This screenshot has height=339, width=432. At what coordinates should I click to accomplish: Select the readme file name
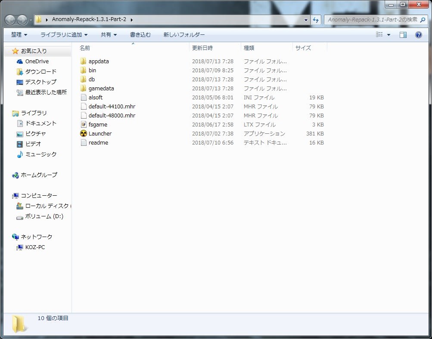coord(98,142)
